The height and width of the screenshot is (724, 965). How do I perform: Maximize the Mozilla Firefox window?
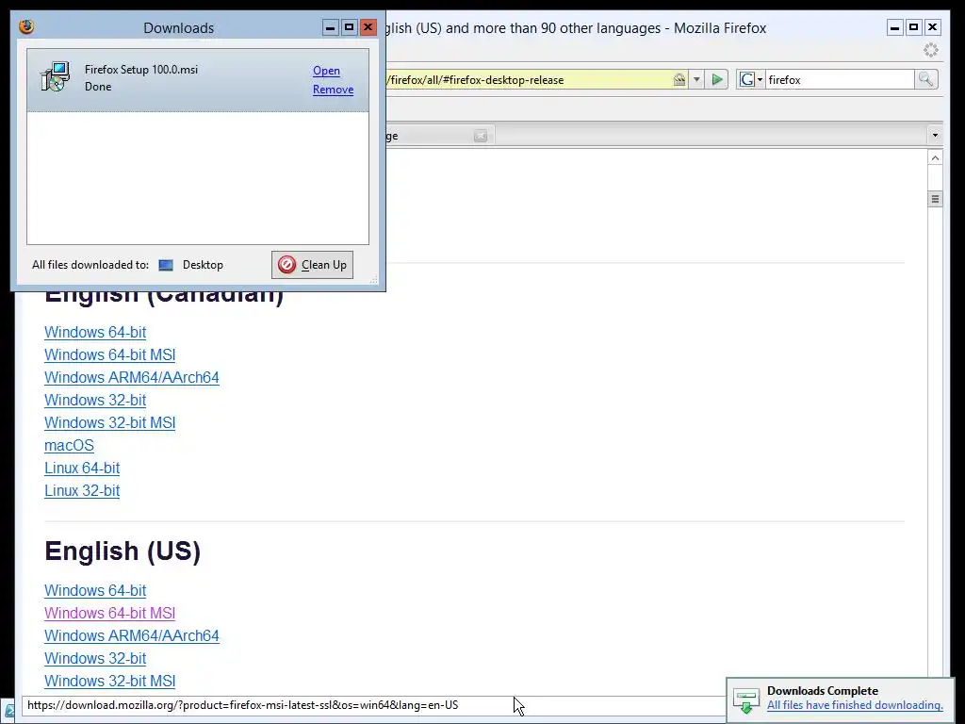pos(914,27)
